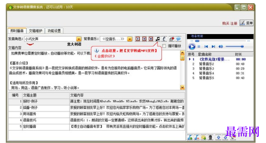This screenshot has width=266, height=143.
Task: Click the 序号 column header
Action: pyautogui.click(x=192, y=54)
